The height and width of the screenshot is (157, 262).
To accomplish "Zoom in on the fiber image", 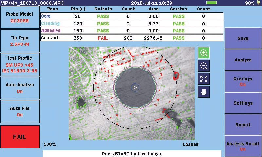I will point(203,53).
